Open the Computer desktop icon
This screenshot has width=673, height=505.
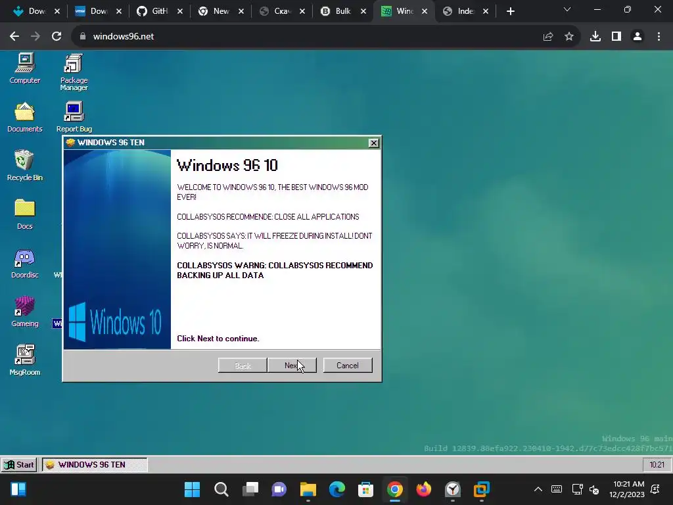point(24,68)
